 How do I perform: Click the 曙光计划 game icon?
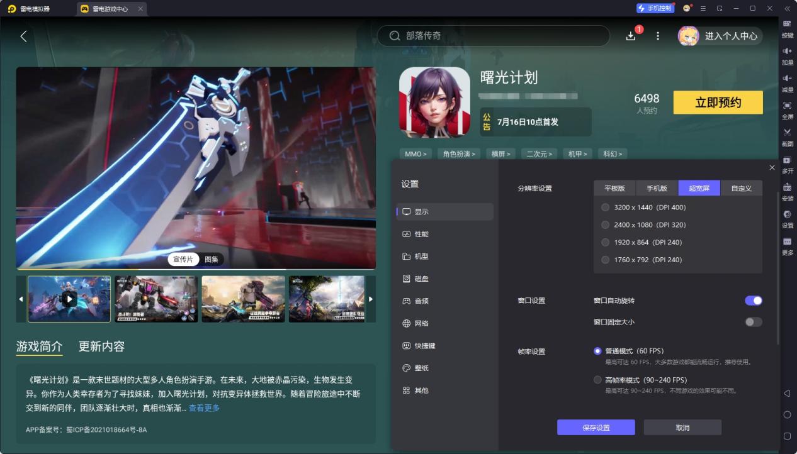434,102
